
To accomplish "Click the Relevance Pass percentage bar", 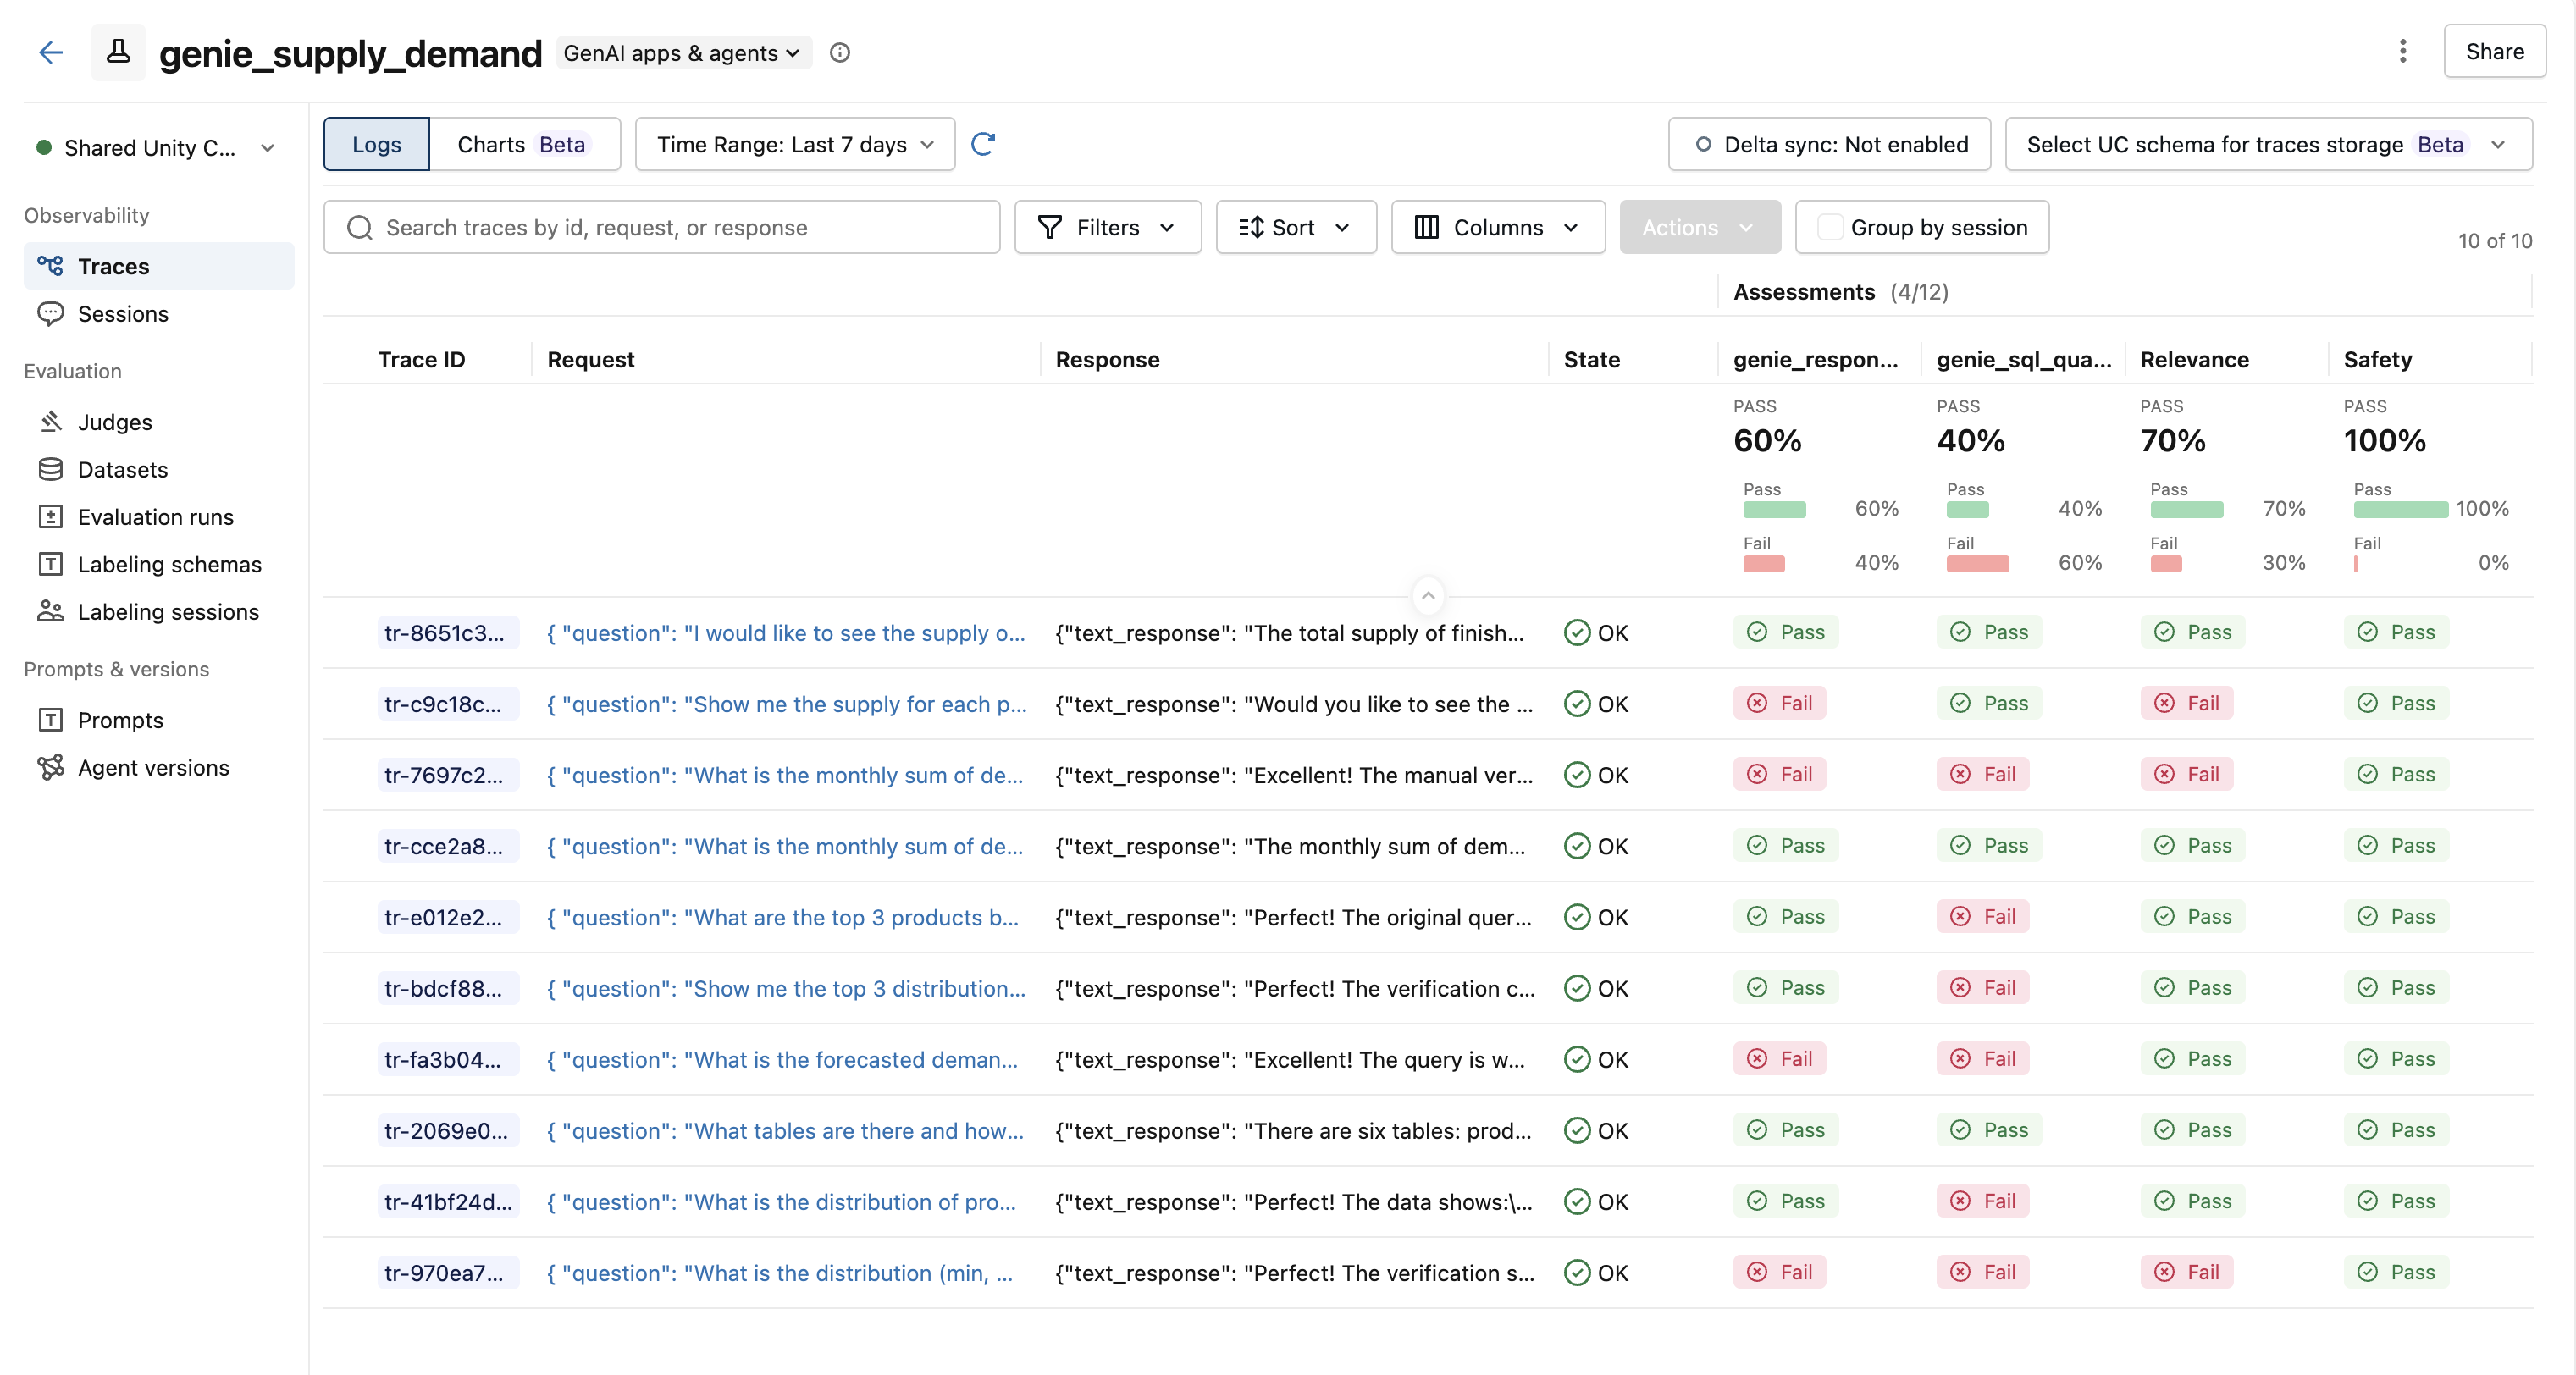I will pyautogui.click(x=2186, y=508).
